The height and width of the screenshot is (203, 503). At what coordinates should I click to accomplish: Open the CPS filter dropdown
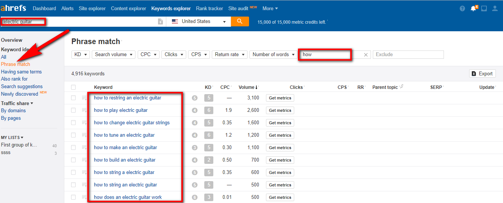pyautogui.click(x=199, y=55)
